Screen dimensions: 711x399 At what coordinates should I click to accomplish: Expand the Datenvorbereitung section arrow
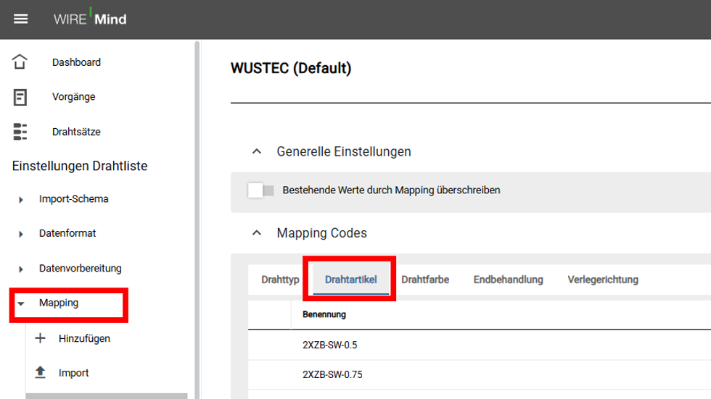[21, 269]
